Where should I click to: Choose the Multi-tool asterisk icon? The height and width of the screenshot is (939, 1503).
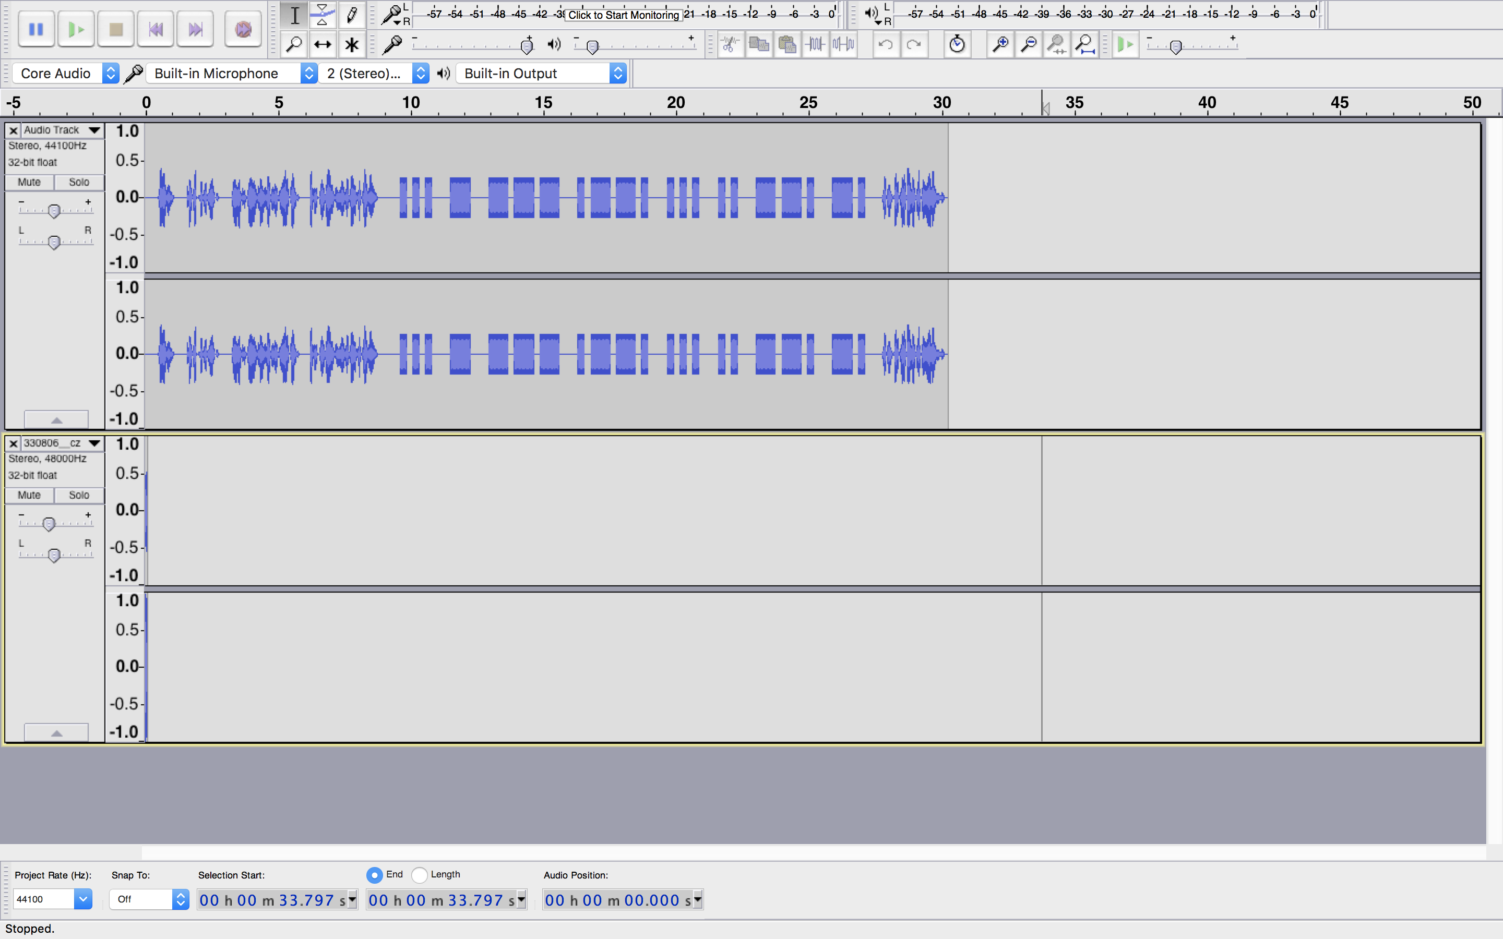pos(352,45)
